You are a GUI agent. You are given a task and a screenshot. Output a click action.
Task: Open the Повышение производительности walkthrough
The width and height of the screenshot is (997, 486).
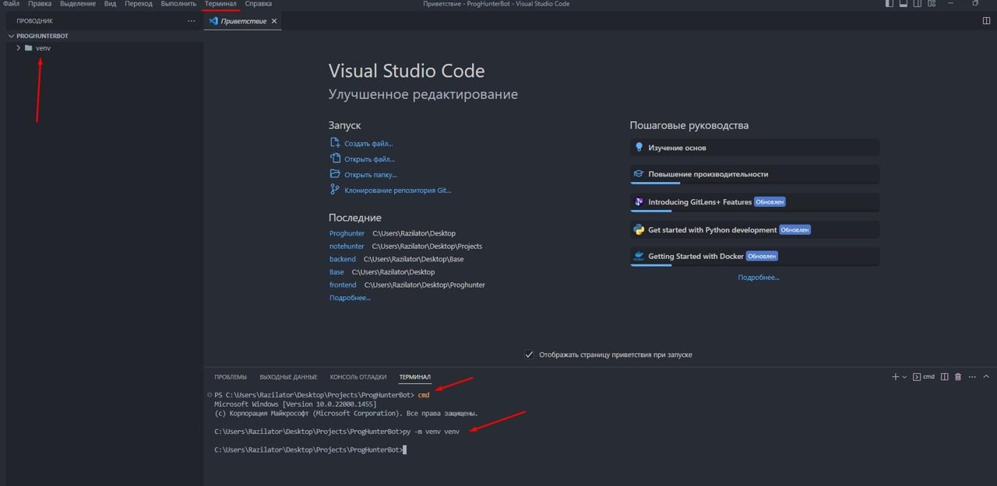point(755,175)
